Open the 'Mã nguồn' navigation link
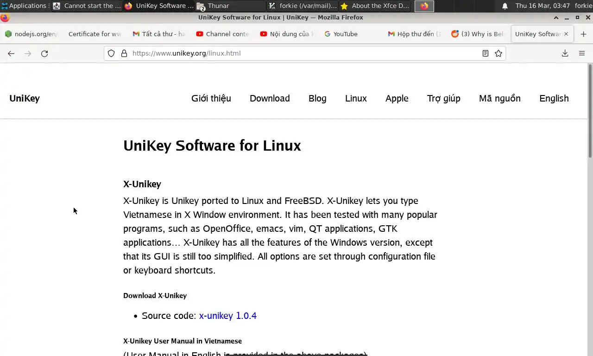Viewport: 593px width, 356px height. point(500,98)
